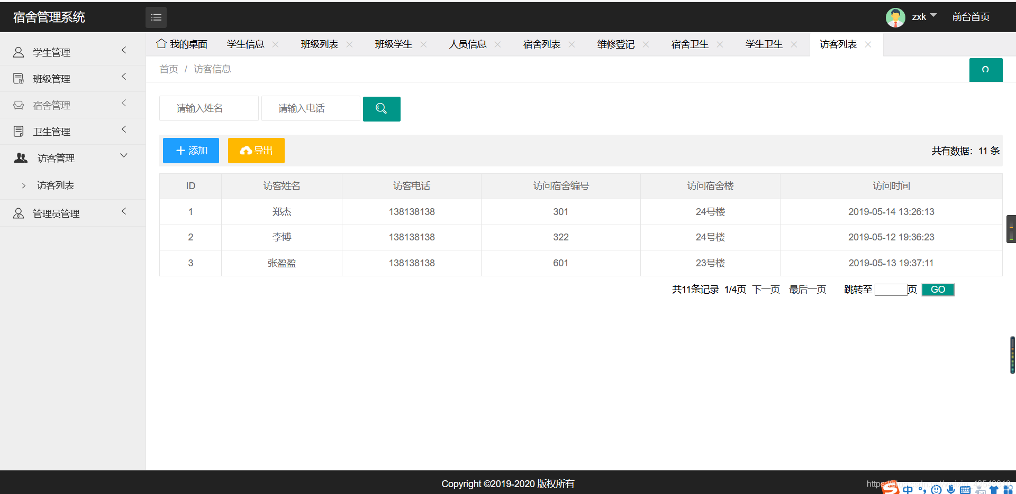This screenshot has height=494, width=1016.
Task: Click the 班级管理 sidebar icon
Action: tap(19, 79)
